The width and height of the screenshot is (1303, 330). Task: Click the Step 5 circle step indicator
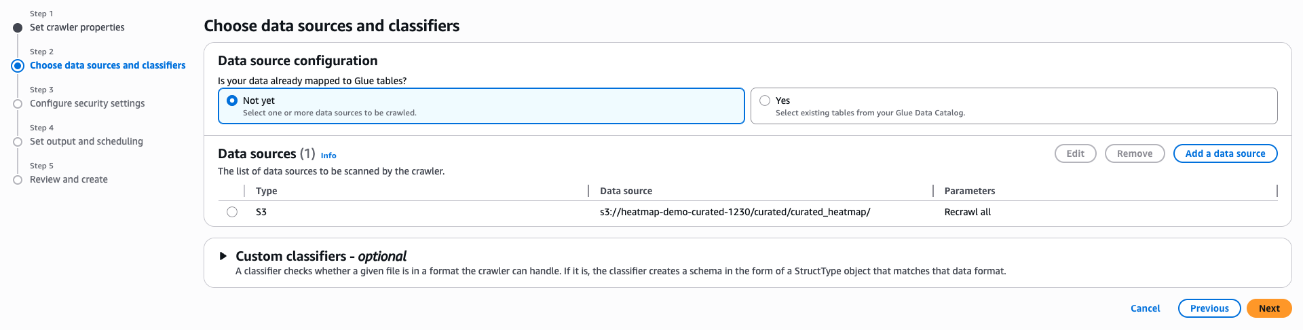[18, 180]
